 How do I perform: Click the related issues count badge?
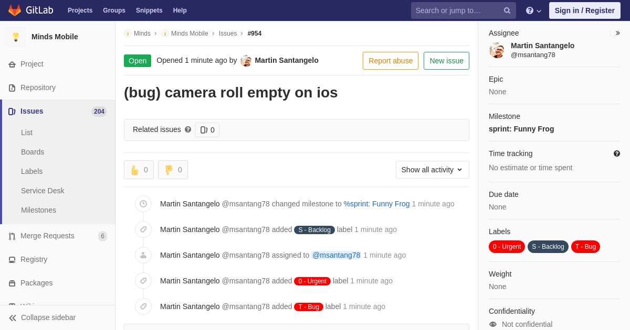coord(207,130)
